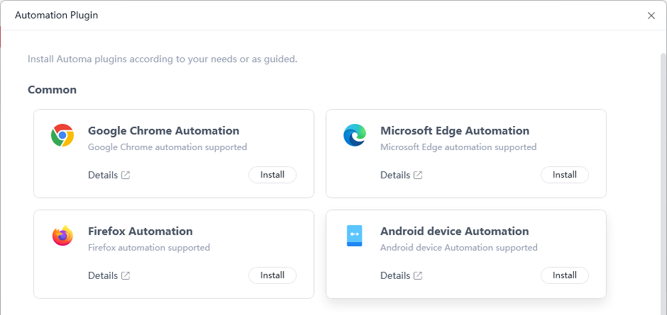Install the Microsoft Edge Automation plugin
The width and height of the screenshot is (667, 315).
(x=565, y=175)
